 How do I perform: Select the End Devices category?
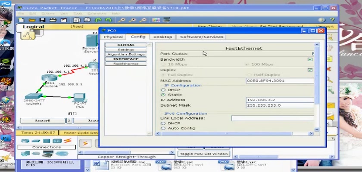pos(25,153)
